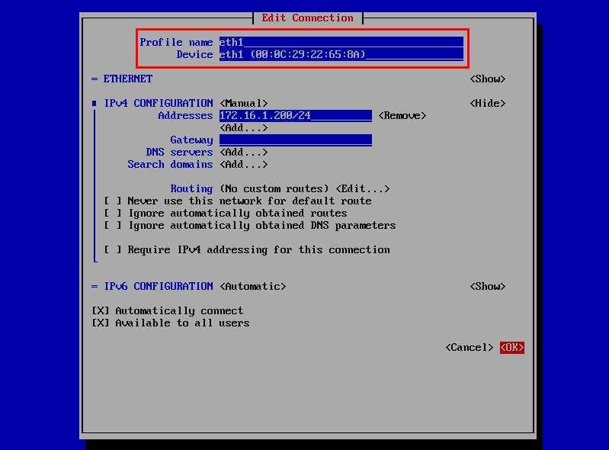This screenshot has width=609, height=450.
Task: Open the IPv4 Manual method dropdown
Action: tap(243, 104)
